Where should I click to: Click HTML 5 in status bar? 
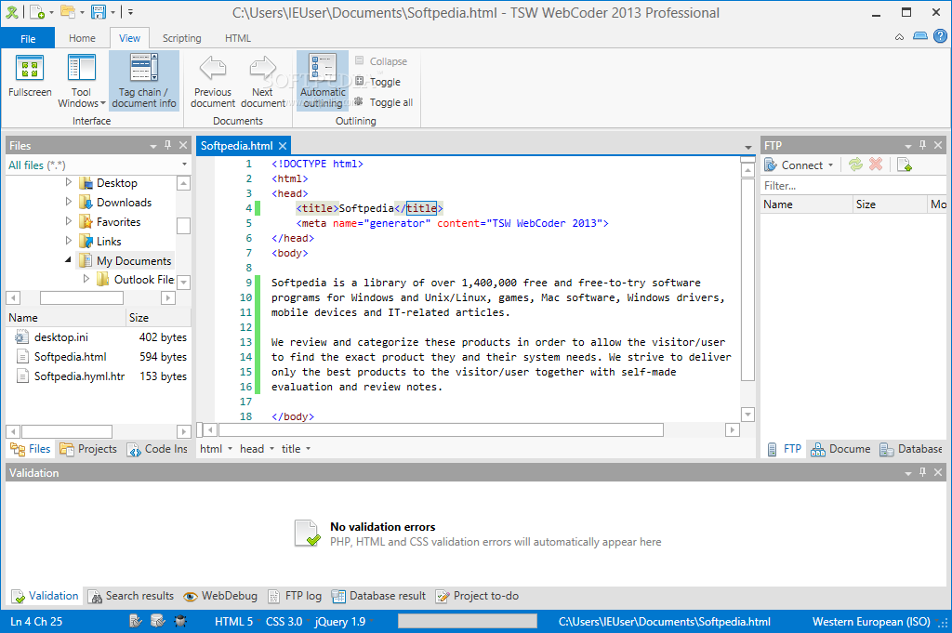[233, 622]
